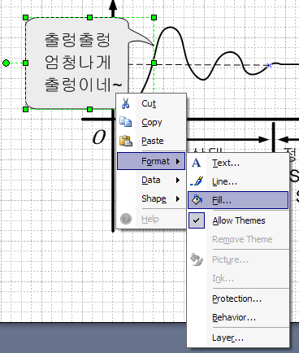The image size is (299, 353).
Task: Open Layer... dialog entry
Action: (238, 338)
